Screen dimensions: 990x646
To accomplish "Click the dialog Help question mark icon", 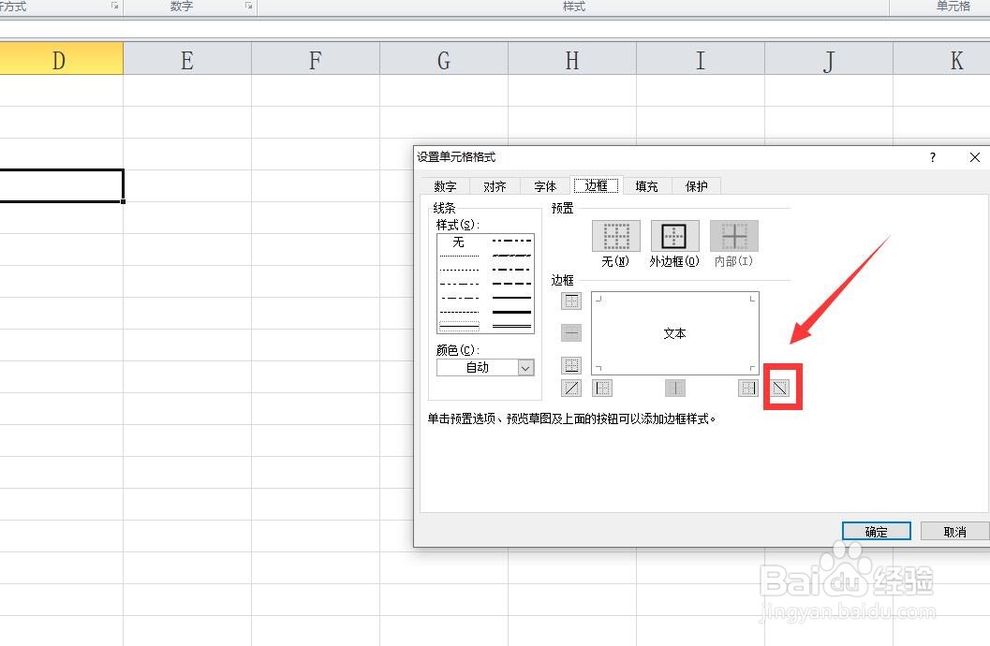I will coord(932,157).
